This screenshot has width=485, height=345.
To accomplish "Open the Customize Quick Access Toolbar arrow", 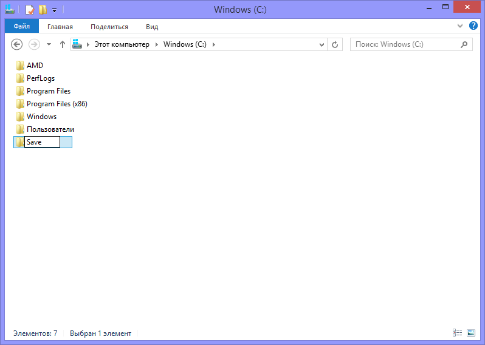I will click(x=55, y=10).
